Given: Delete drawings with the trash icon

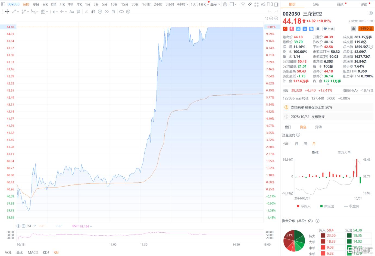Looking at the screenshot, I should coord(113,12).
